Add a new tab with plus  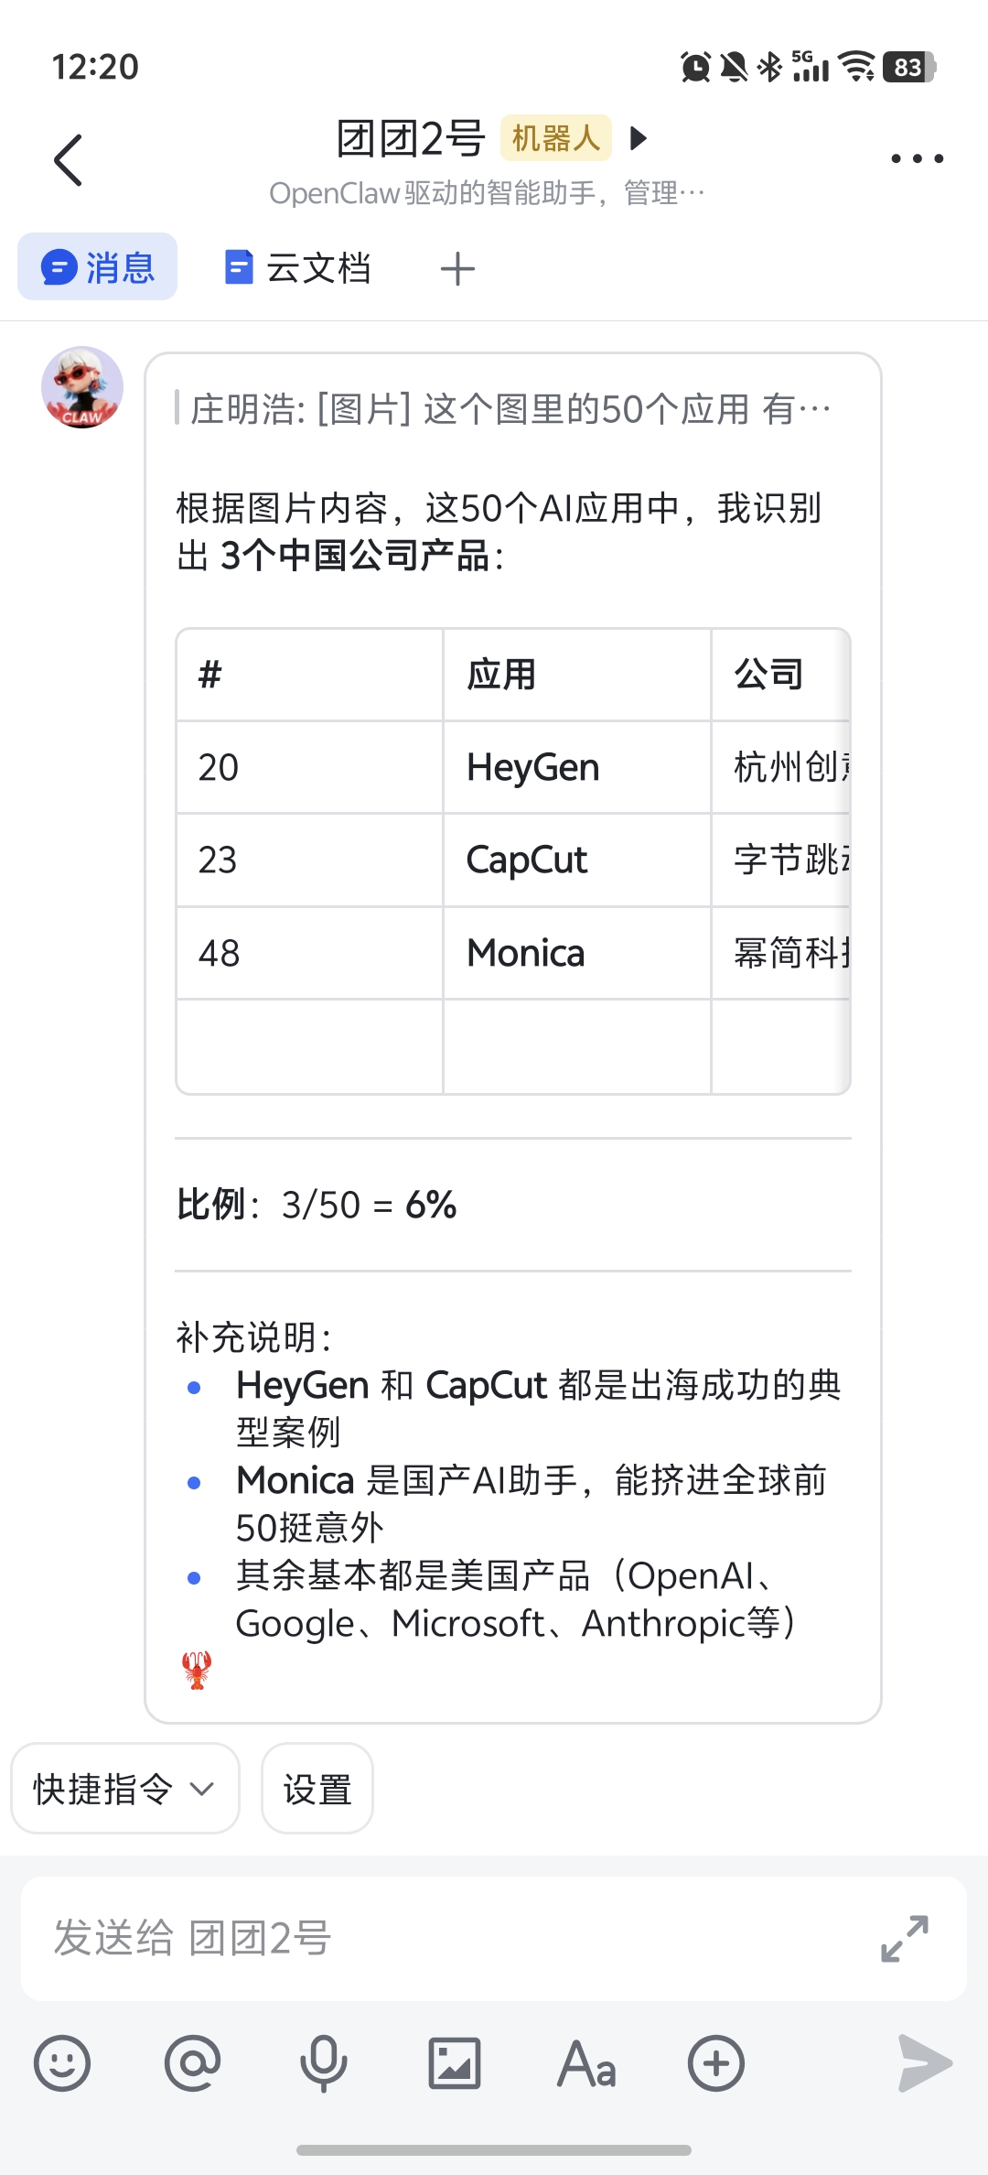coord(457,269)
